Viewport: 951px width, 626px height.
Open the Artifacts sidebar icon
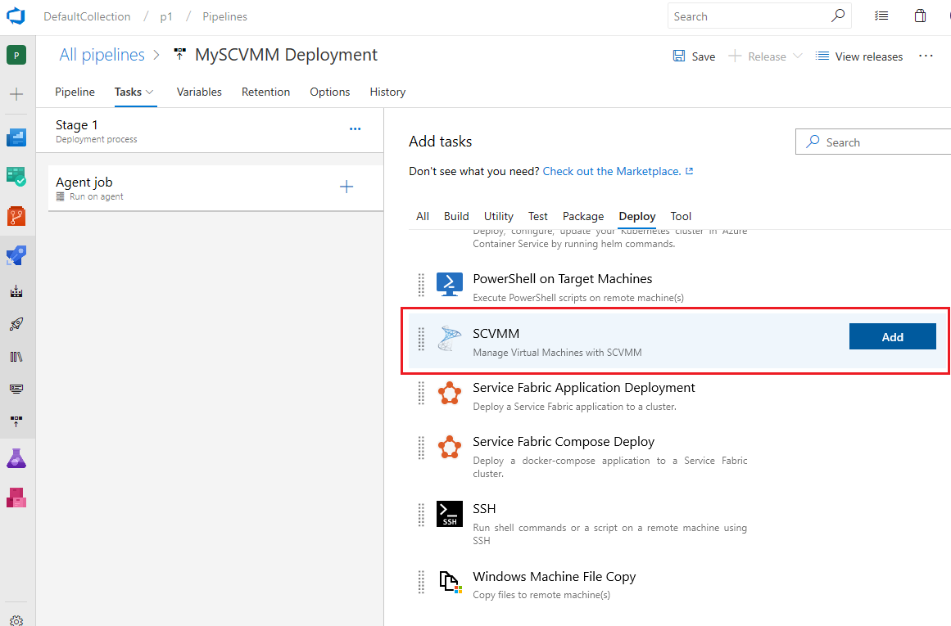click(16, 498)
